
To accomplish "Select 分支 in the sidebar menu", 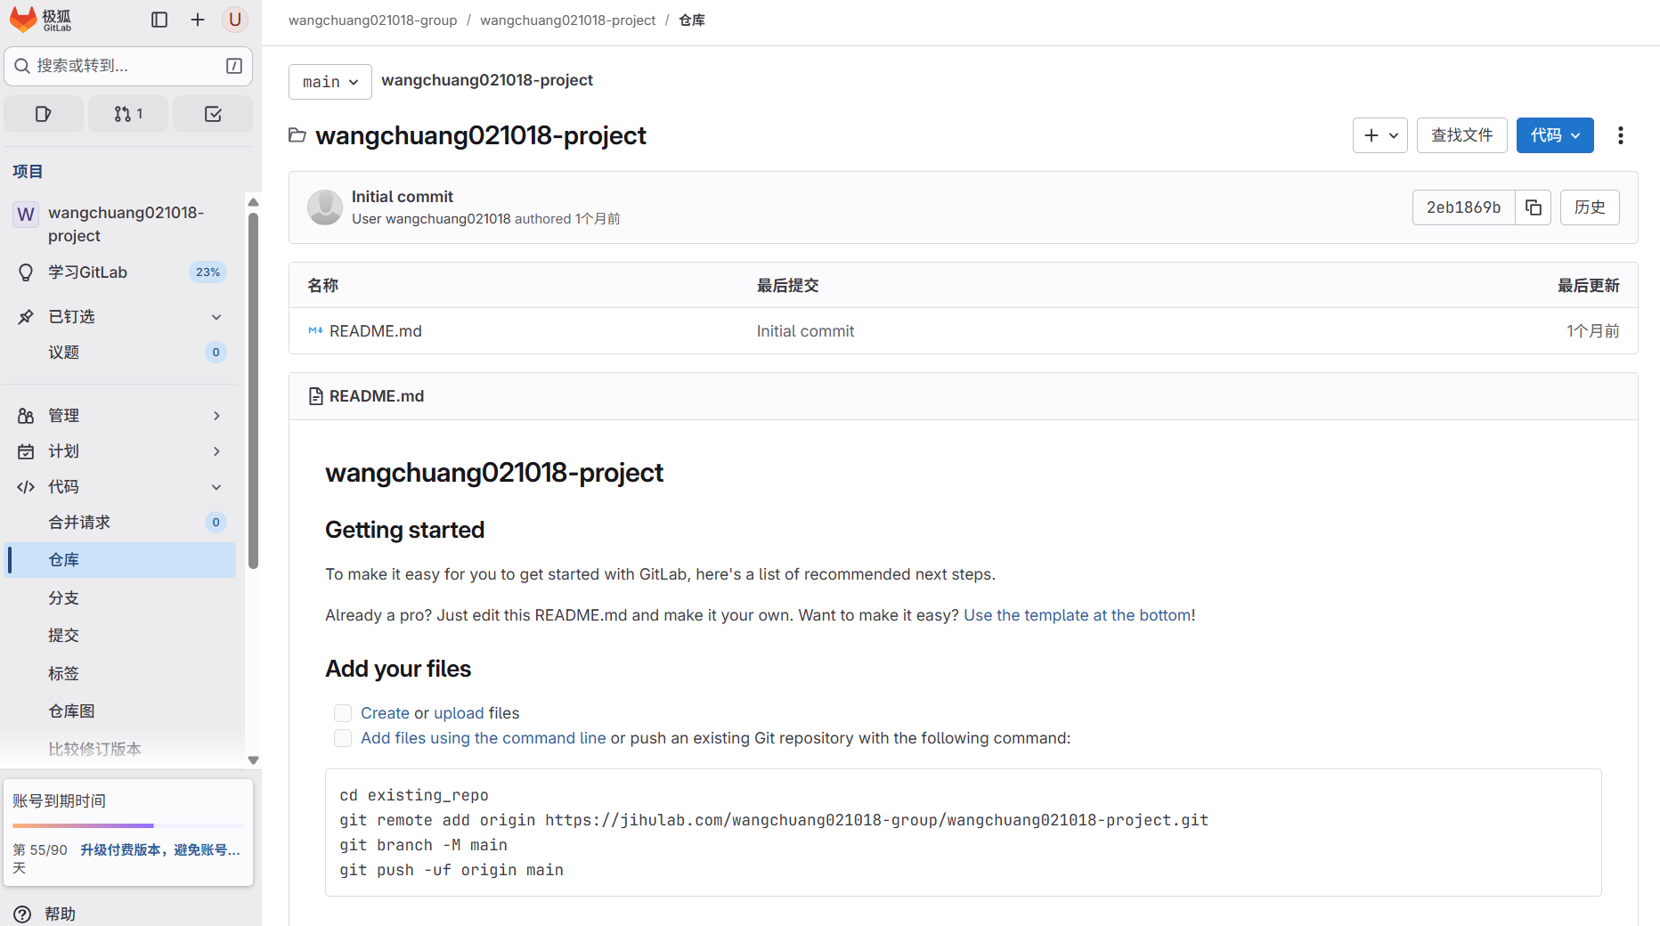I will click(63, 597).
